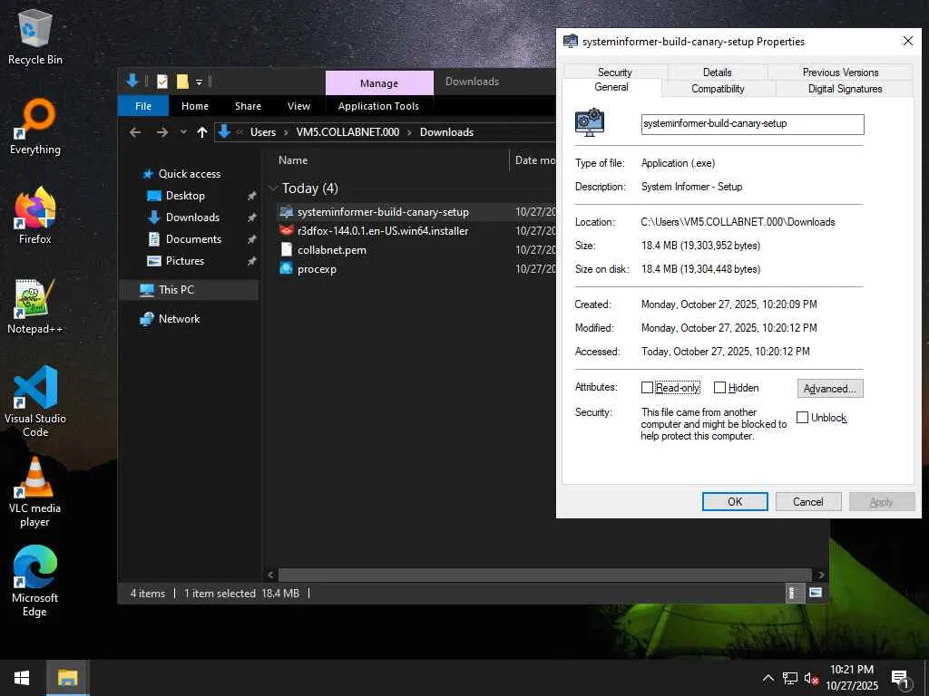
Task: Select the Application Tools ribbon tab
Action: [x=378, y=106]
